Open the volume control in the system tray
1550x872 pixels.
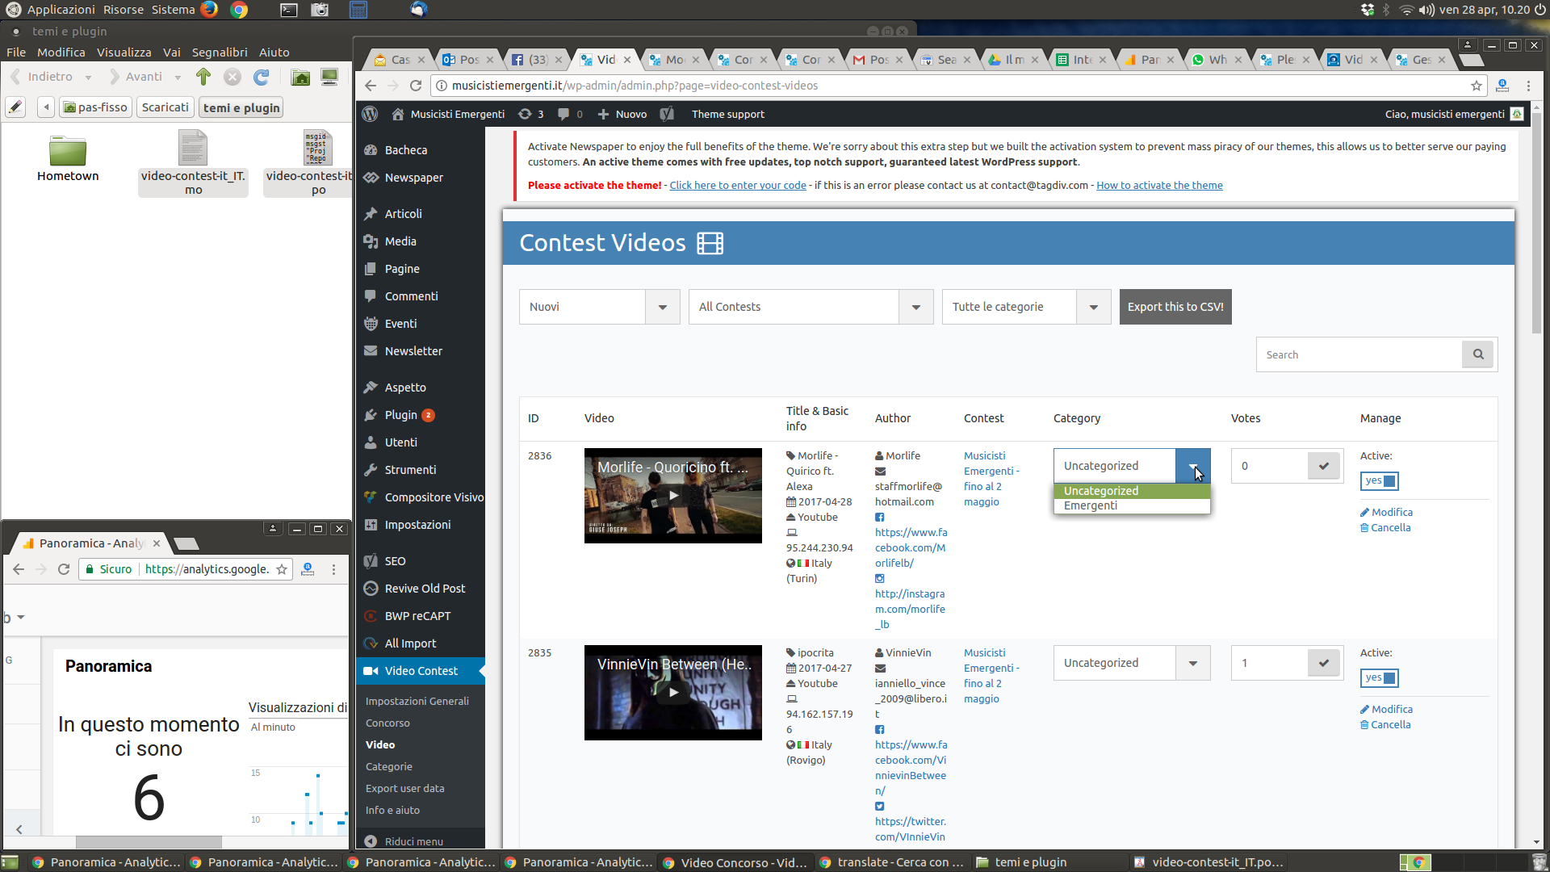tap(1426, 10)
